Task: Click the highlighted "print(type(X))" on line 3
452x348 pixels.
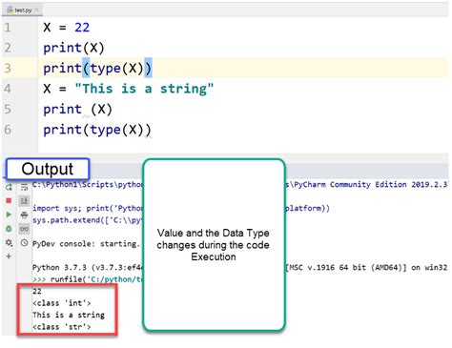Action: tap(97, 69)
